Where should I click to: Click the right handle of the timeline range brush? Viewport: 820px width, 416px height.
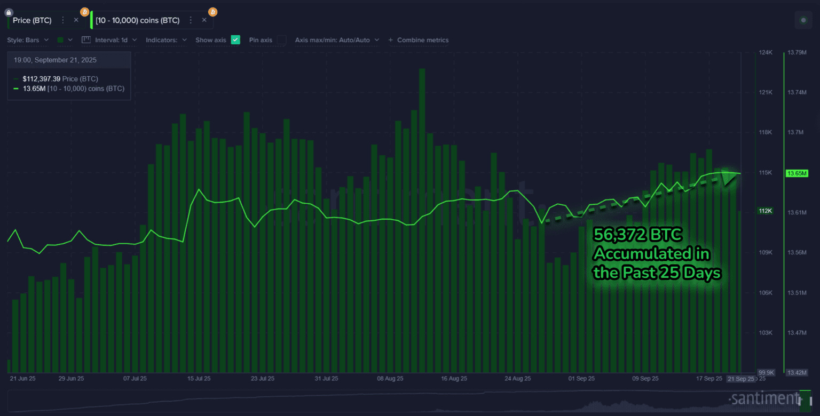pyautogui.click(x=810, y=401)
